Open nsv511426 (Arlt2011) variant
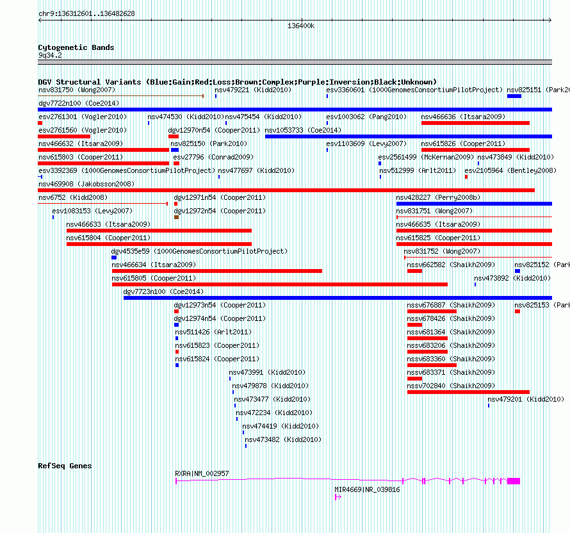This screenshot has height=533, width=570. coord(213,332)
